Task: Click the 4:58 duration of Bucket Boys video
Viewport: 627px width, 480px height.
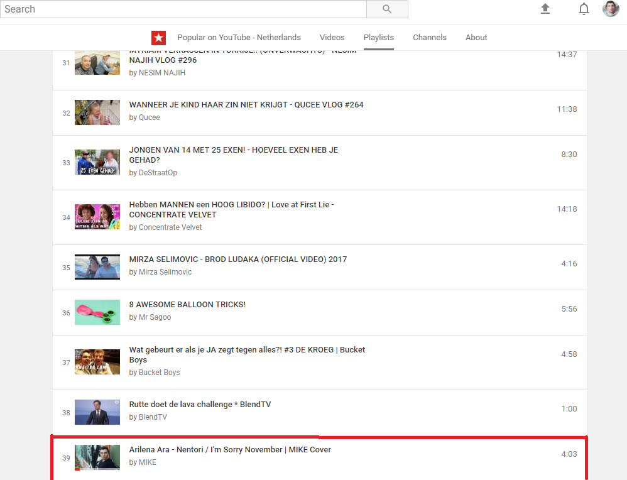Action: (x=569, y=354)
